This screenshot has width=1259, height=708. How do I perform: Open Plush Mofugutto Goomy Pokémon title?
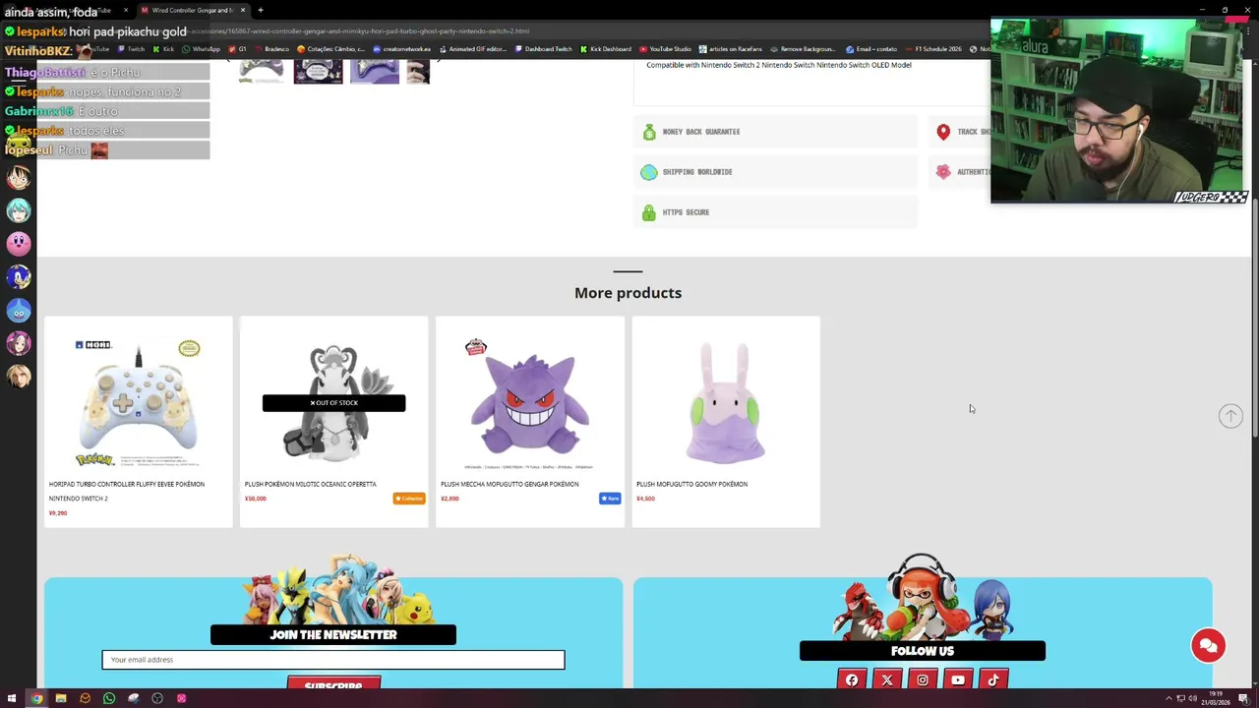[691, 484]
